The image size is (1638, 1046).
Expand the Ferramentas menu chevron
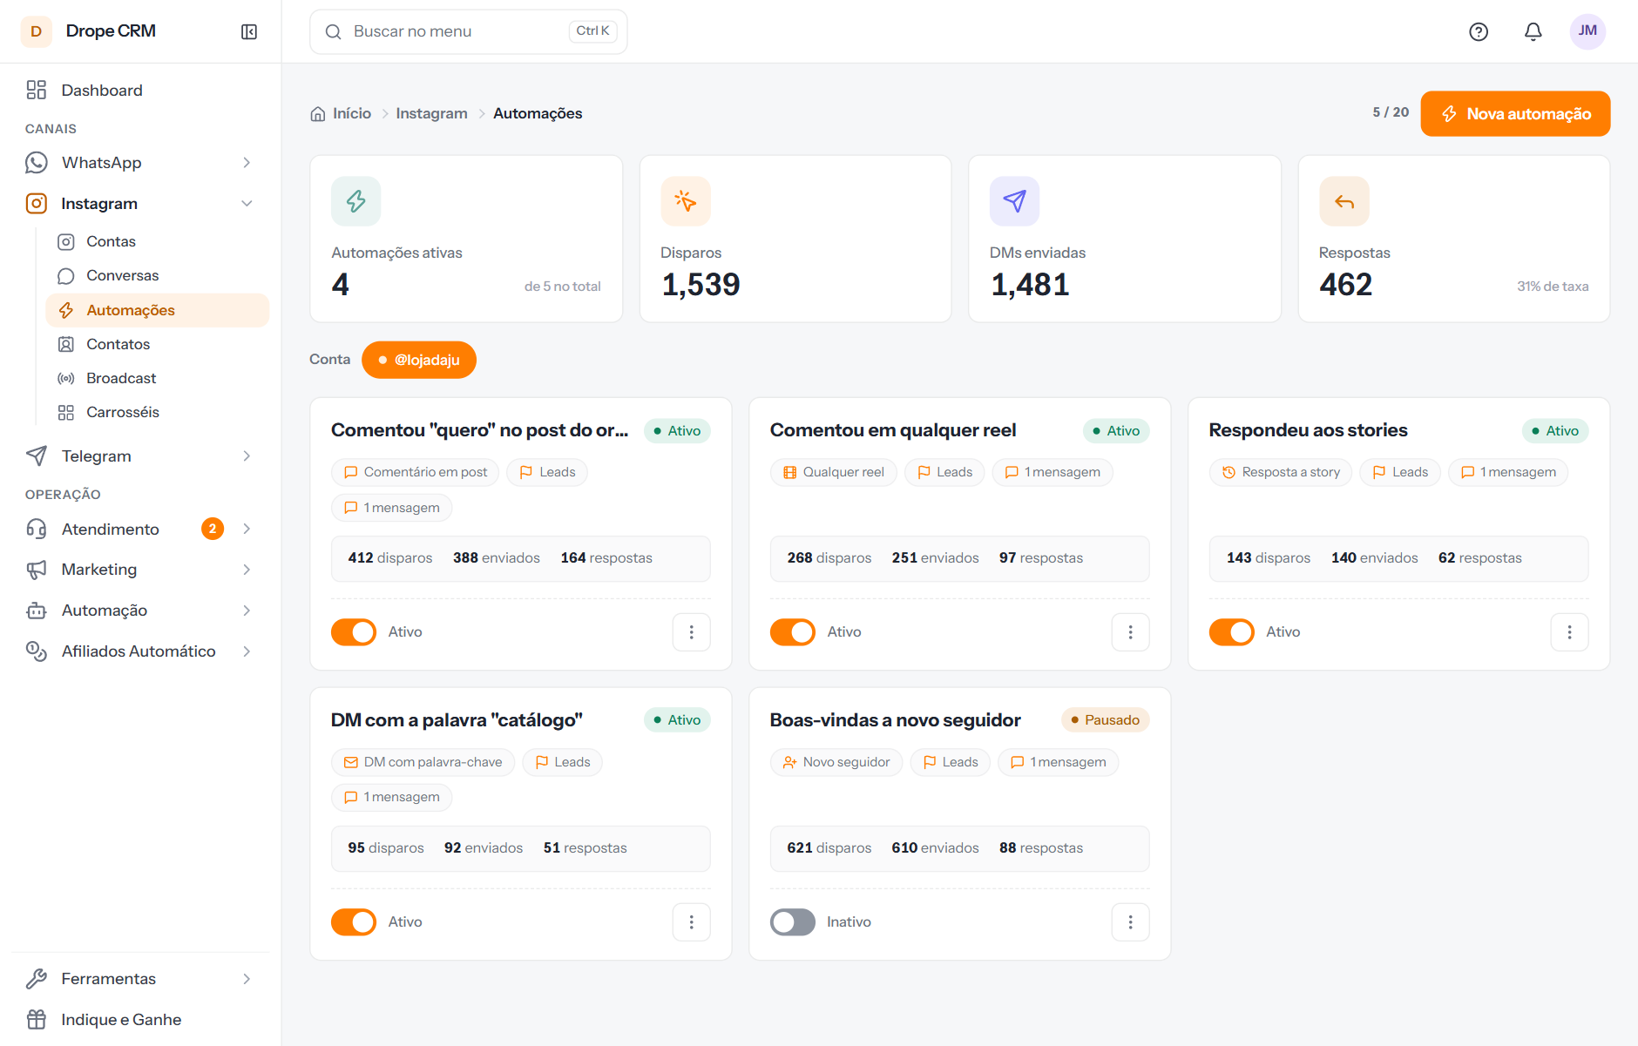247,979
